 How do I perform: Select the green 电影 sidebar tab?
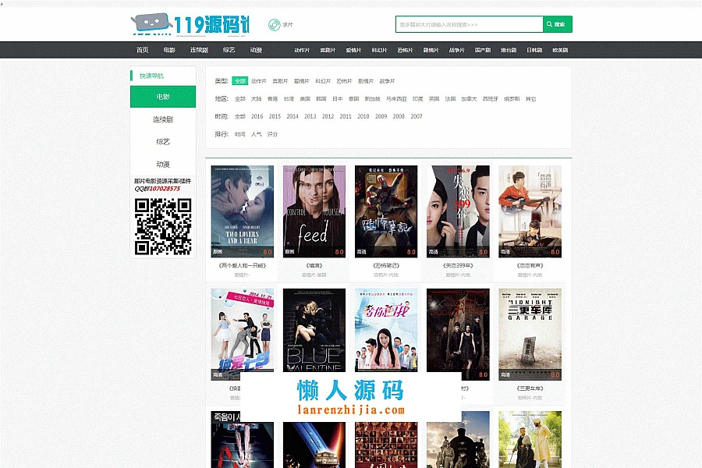tap(163, 97)
